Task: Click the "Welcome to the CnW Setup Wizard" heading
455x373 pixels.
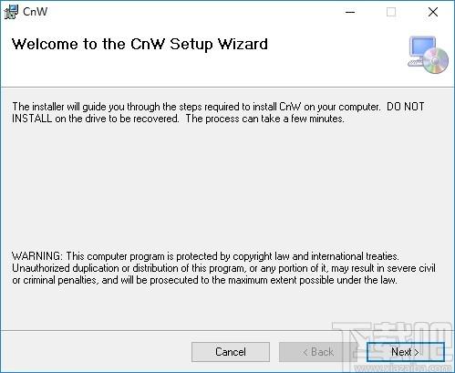Action: click(x=140, y=44)
